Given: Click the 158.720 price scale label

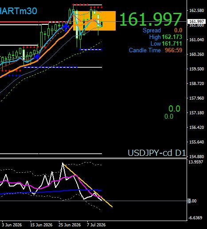Looking at the screenshot, I should click(x=197, y=84).
